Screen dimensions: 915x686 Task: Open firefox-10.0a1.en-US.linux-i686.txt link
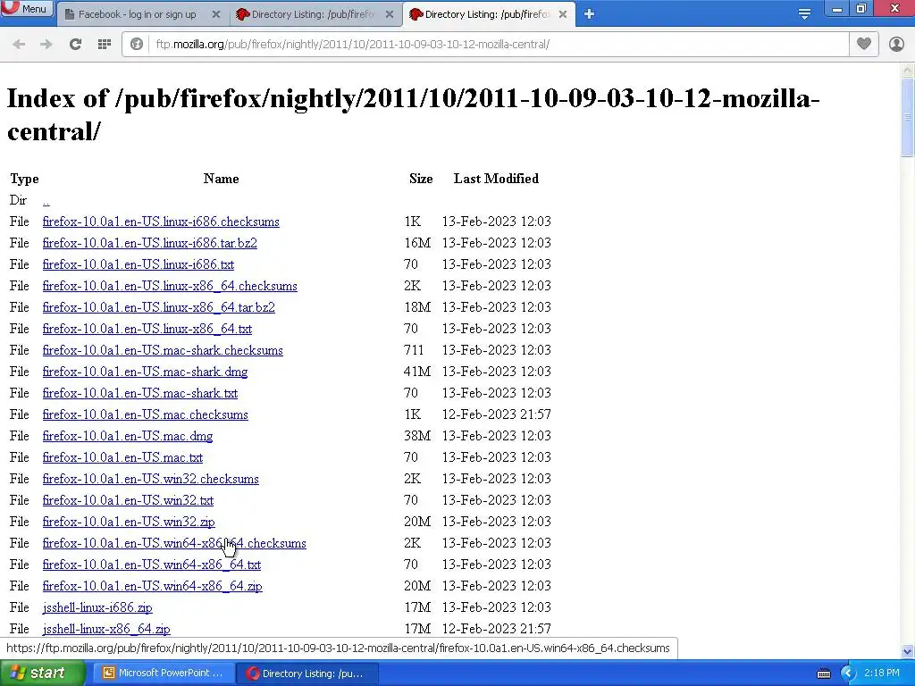tap(139, 264)
